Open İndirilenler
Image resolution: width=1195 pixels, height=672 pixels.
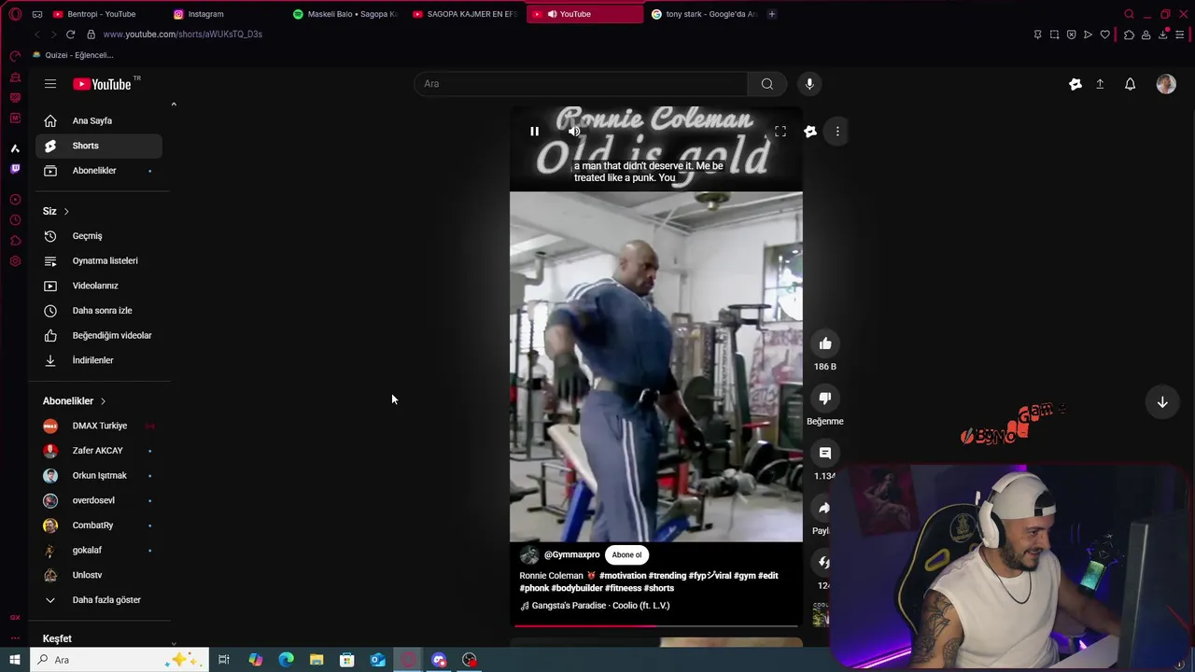99,360
